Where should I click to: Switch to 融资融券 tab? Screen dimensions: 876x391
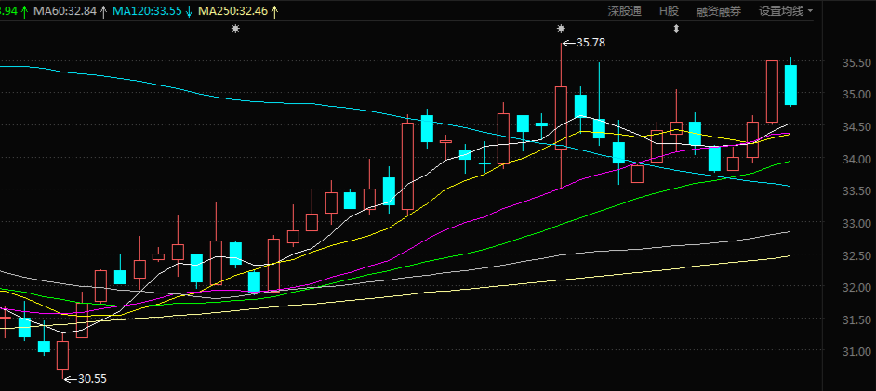[x=719, y=10]
